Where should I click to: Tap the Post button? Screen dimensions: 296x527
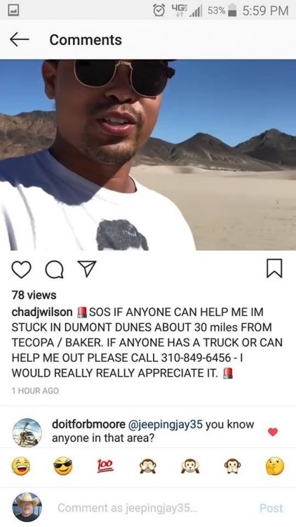coord(271,508)
